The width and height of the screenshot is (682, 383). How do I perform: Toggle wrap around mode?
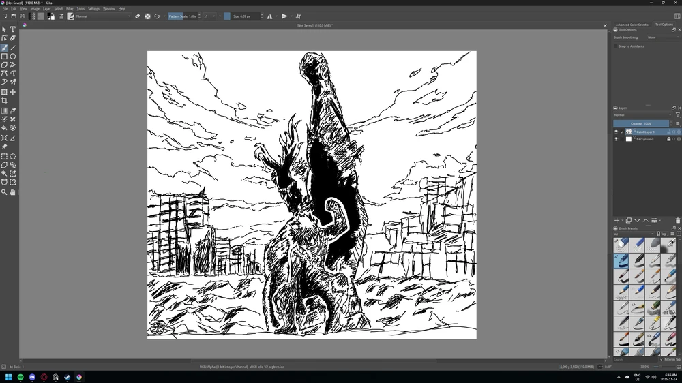click(x=299, y=16)
